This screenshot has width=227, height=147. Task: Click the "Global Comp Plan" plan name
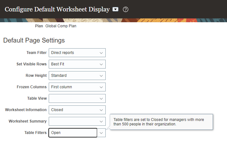[x=61, y=26]
